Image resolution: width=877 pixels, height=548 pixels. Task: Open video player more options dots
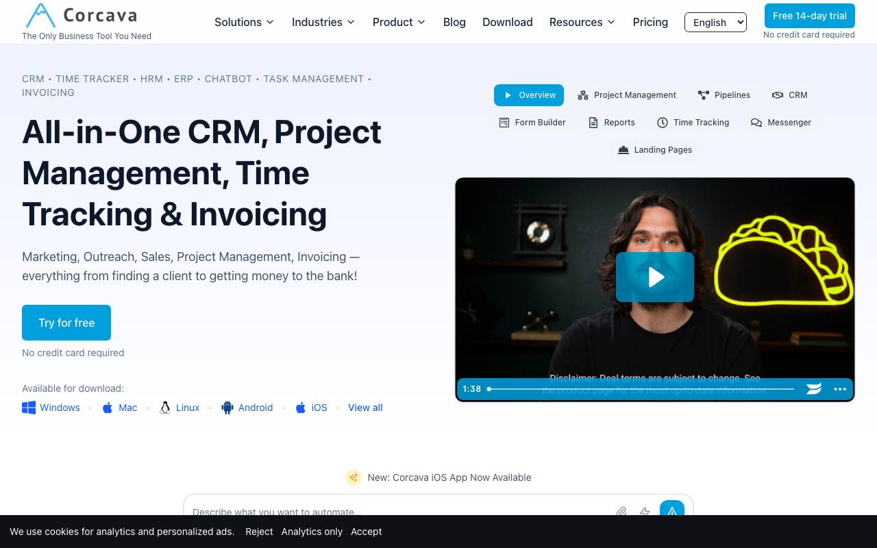[x=840, y=388]
